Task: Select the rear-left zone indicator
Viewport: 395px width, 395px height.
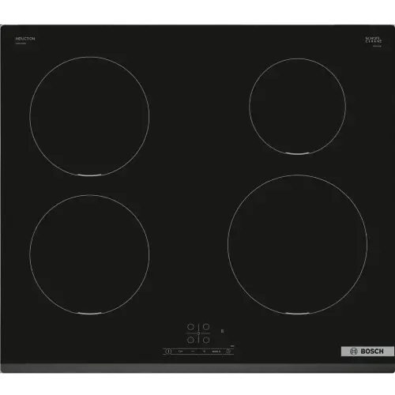Action: coord(190,327)
